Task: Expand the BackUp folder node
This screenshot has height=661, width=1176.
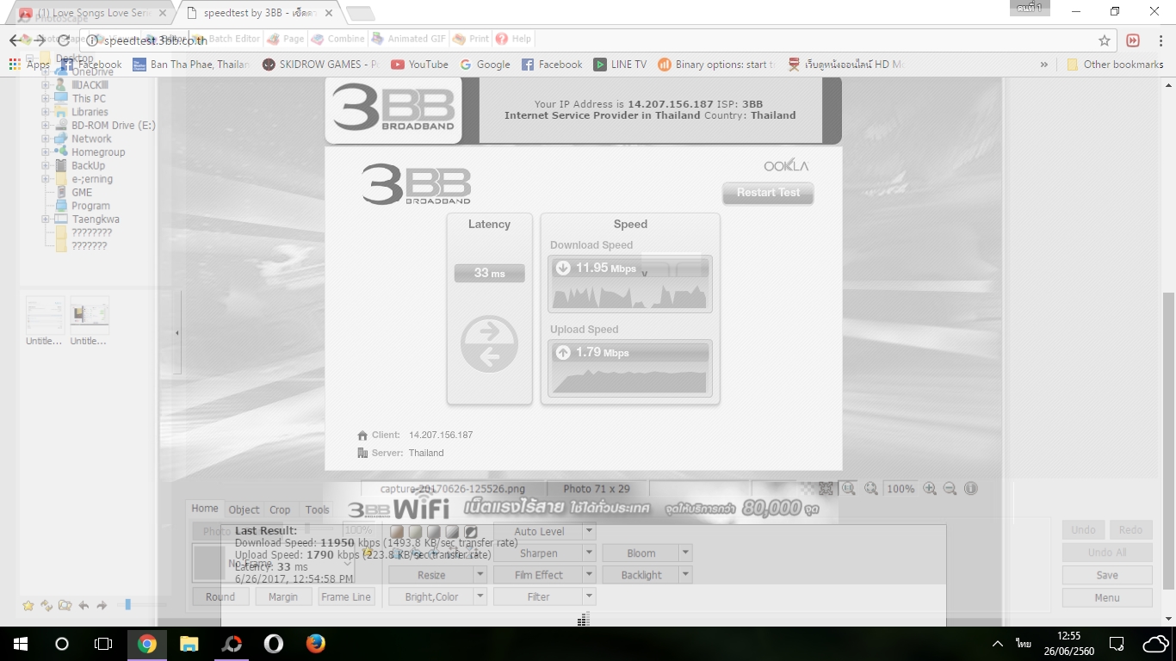Action: 46,165
